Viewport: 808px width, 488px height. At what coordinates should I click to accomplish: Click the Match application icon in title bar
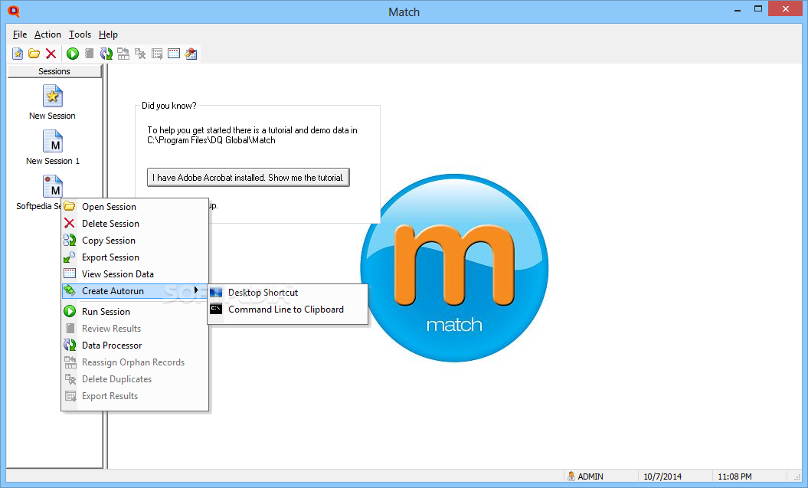pos(14,11)
